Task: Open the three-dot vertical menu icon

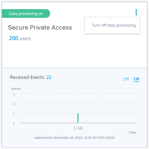Action: coord(136,12)
